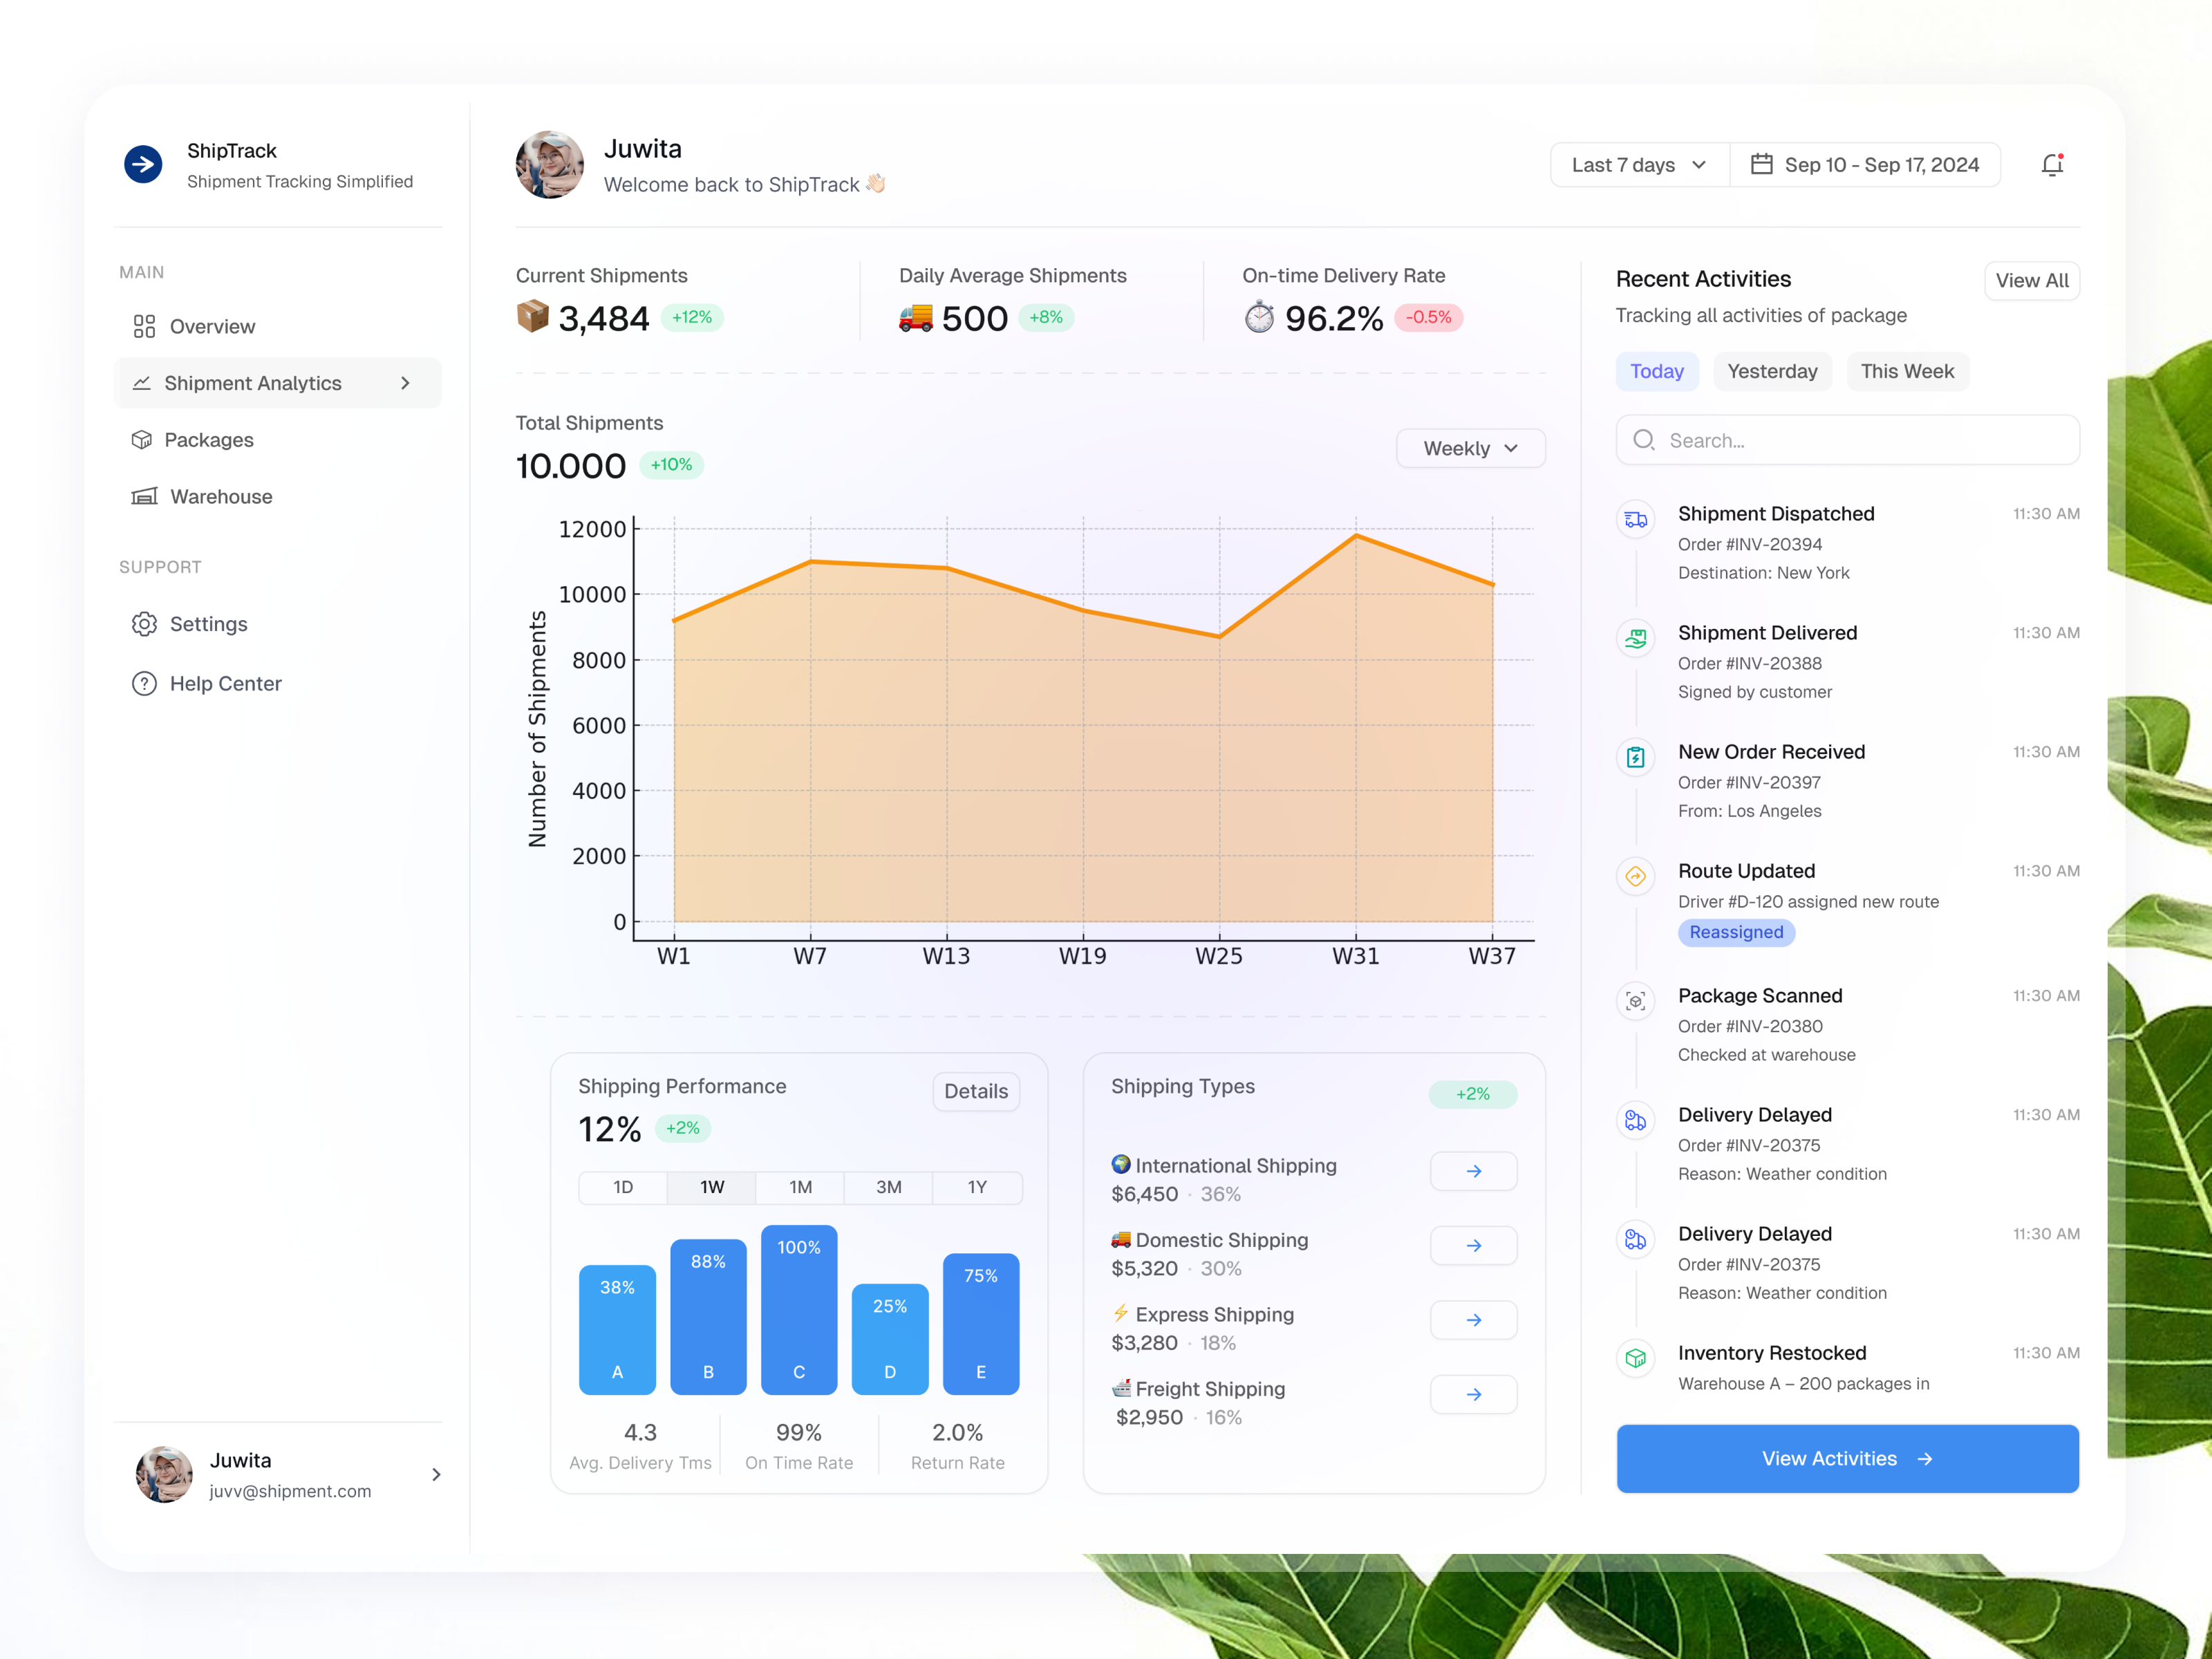Click the Packages box icon
2212x1659 pixels.
coord(142,440)
